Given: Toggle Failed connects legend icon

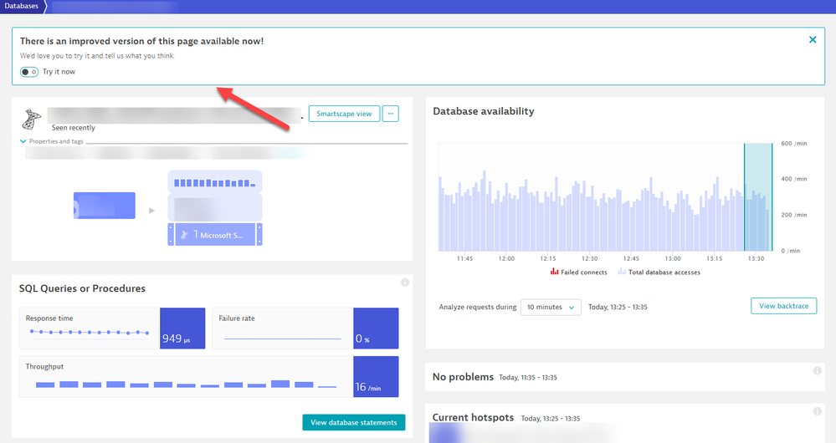Looking at the screenshot, I should pos(554,272).
